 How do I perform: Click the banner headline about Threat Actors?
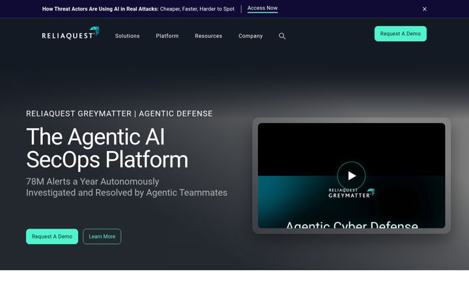(138, 9)
